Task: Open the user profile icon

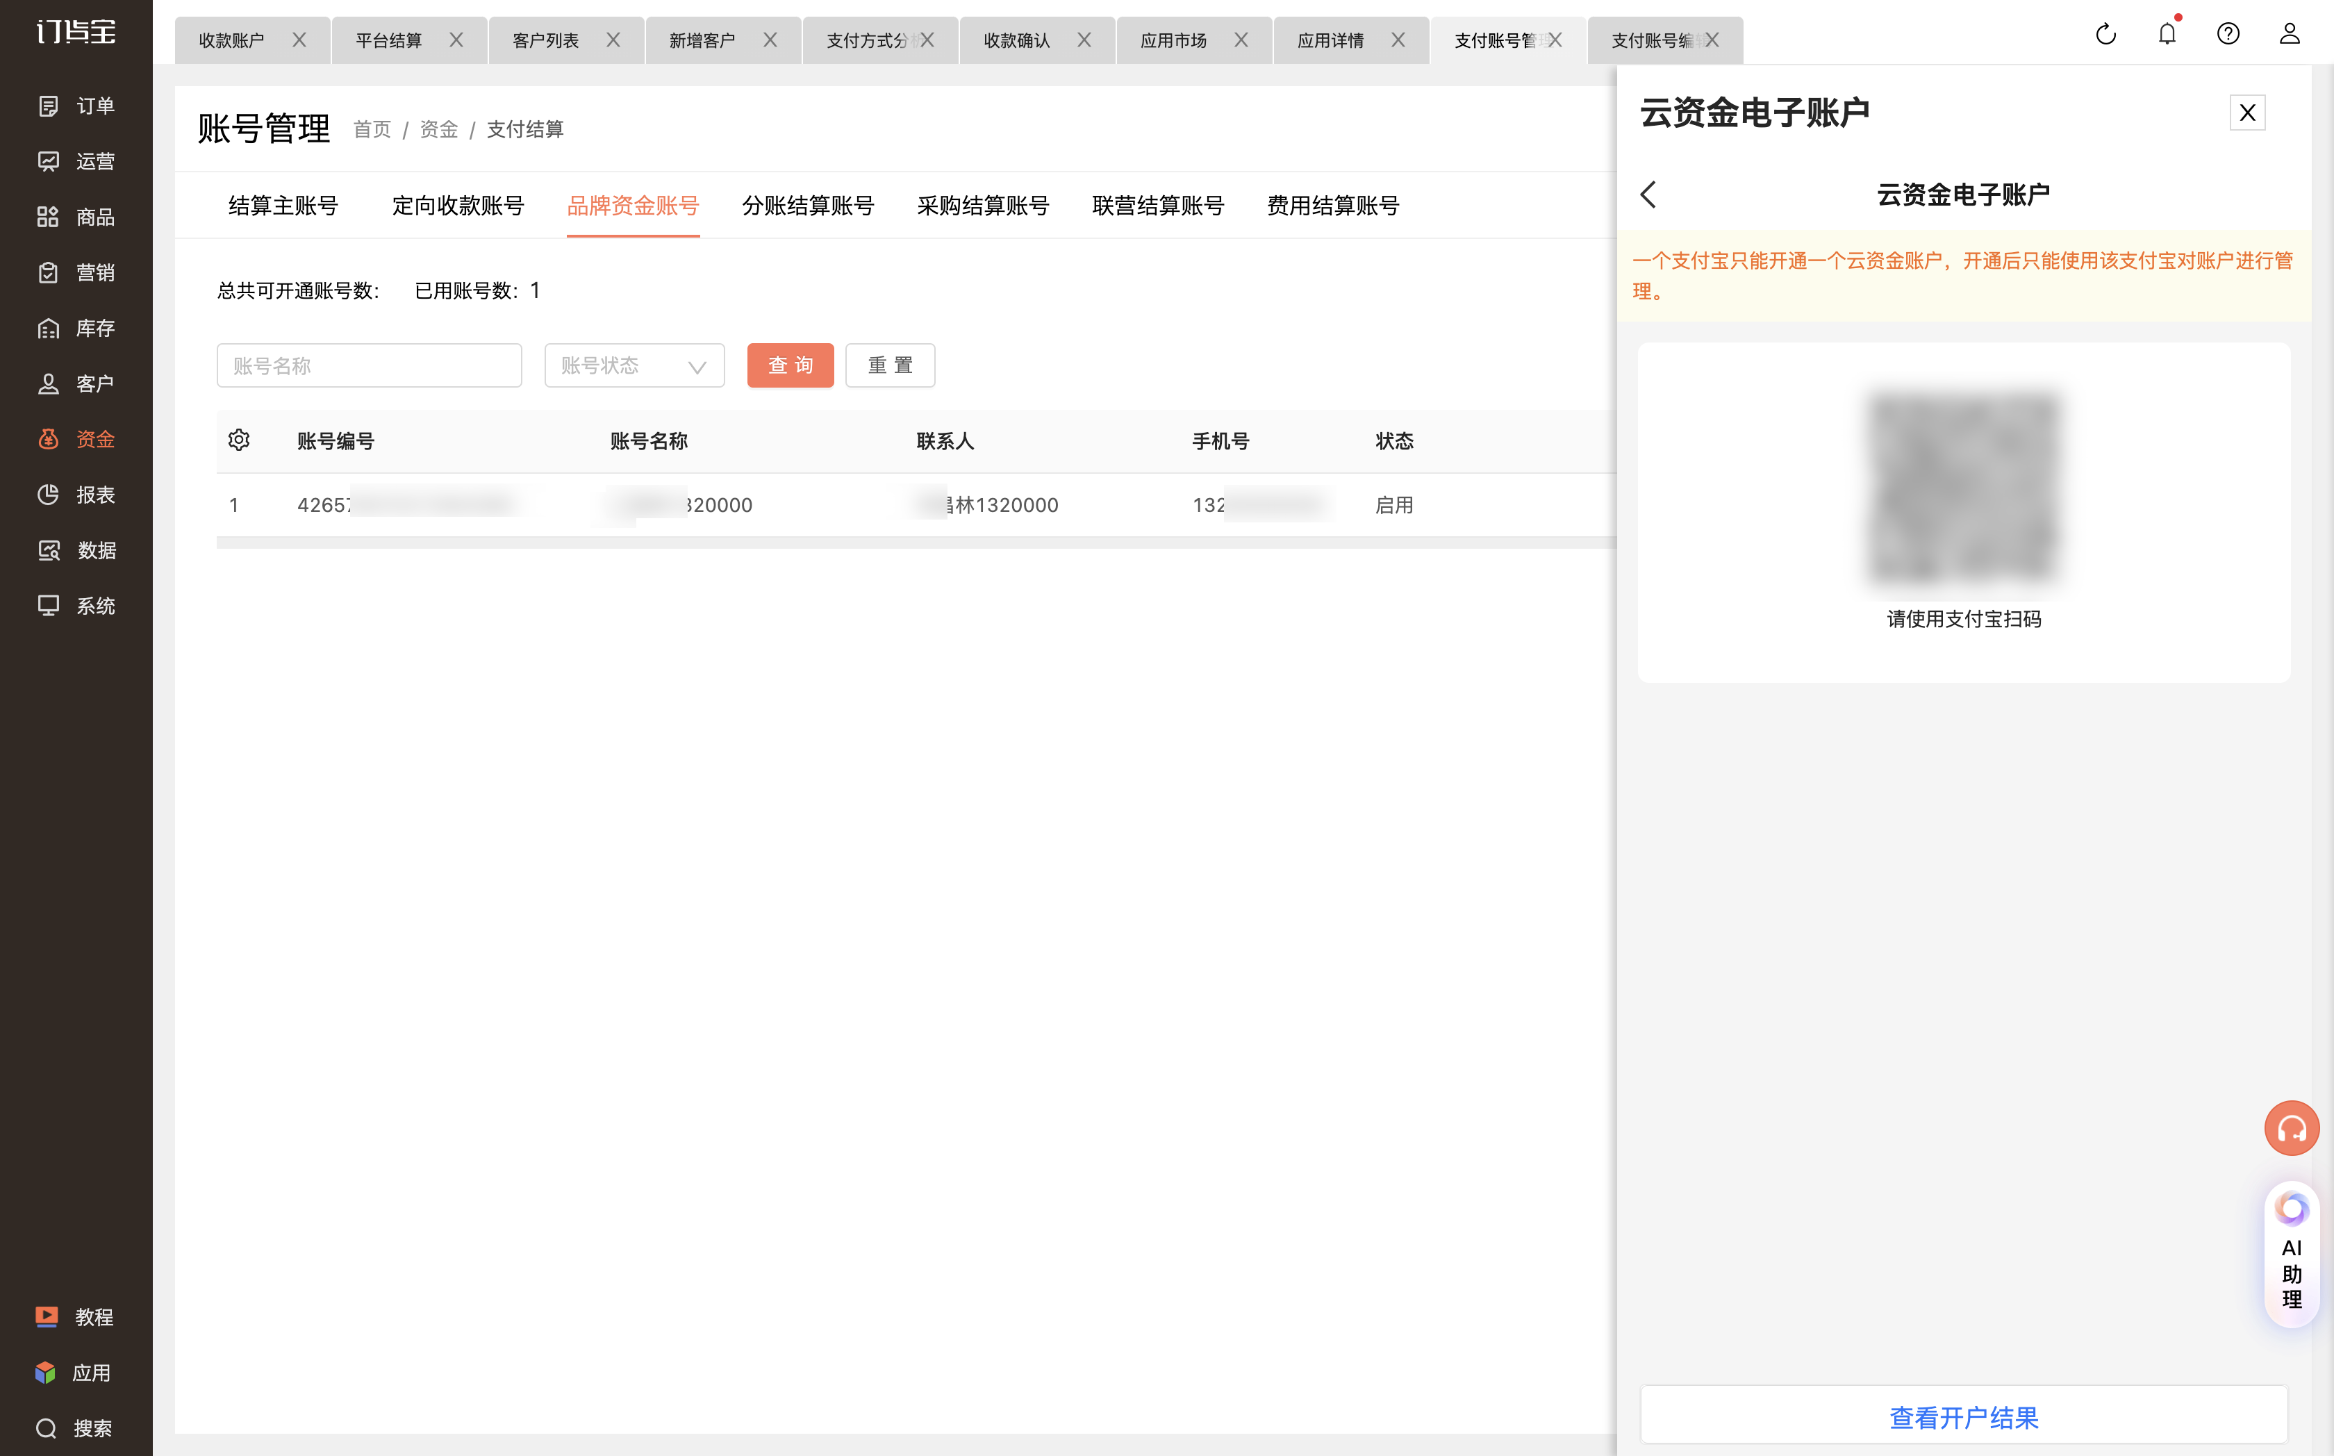Action: (2290, 35)
